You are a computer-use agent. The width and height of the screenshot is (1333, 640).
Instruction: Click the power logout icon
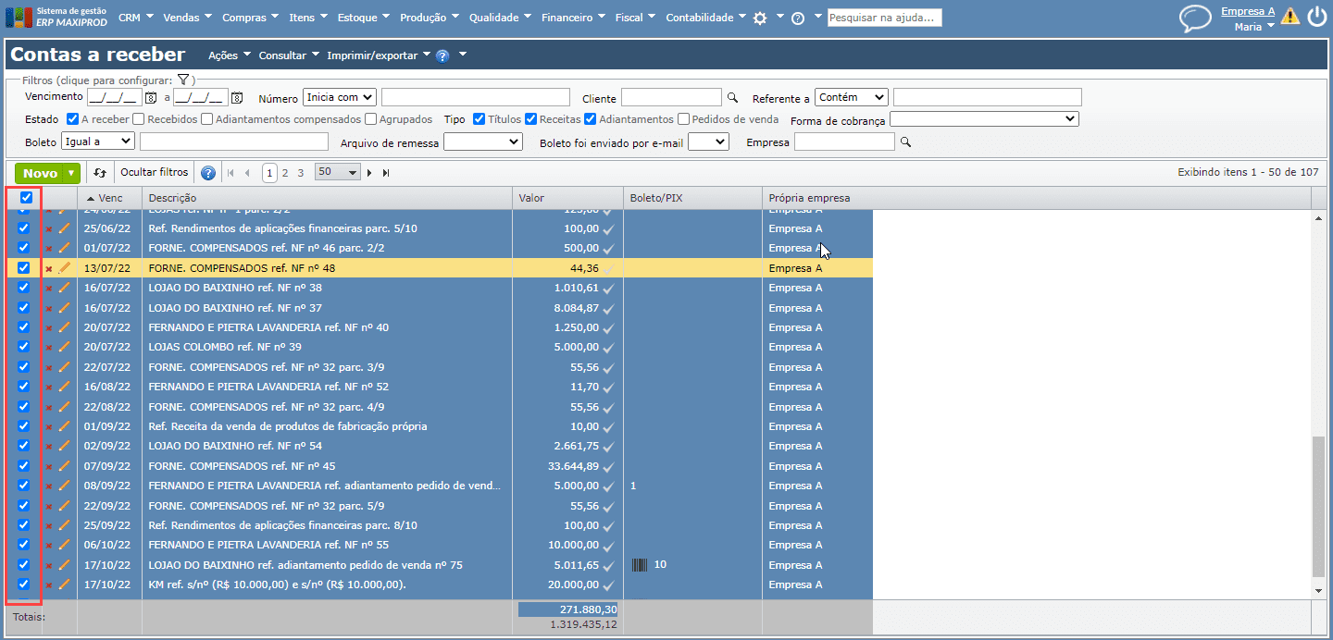pyautogui.click(x=1316, y=17)
